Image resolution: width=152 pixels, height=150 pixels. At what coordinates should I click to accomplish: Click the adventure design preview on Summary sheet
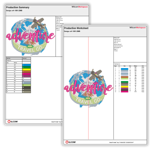point(31,36)
